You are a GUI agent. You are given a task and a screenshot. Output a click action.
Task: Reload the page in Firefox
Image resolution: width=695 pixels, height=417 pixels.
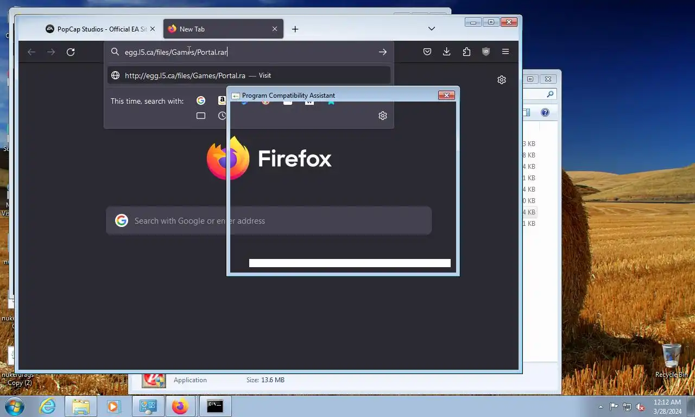(71, 52)
